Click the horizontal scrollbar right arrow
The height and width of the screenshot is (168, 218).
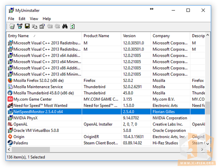pos(202,149)
